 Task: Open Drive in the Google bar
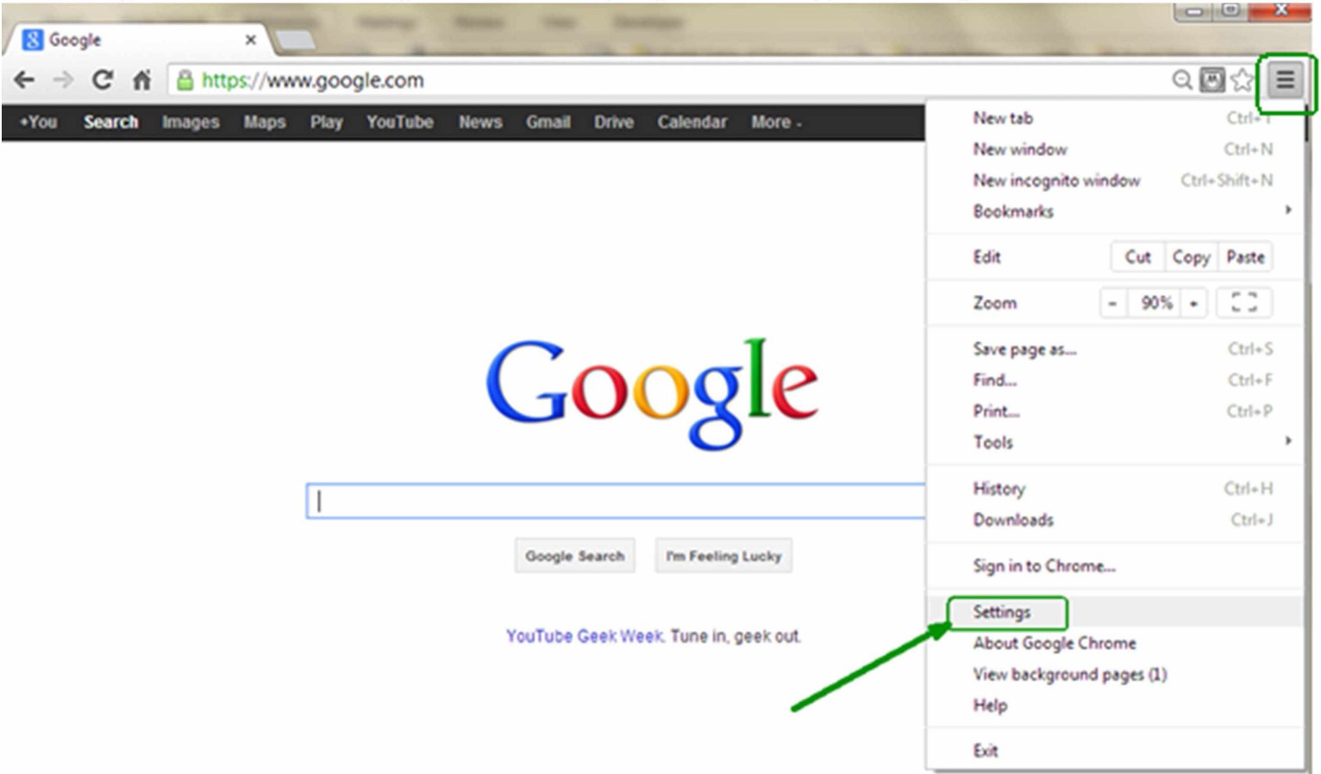pos(614,122)
